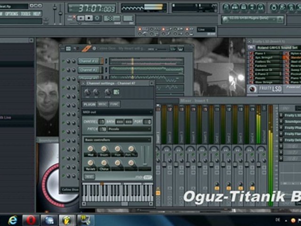Click the Channel #2 button
The height and width of the screenshot is (226, 301).
pyautogui.click(x=89, y=70)
